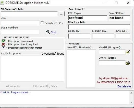Open the Donate me link
The height and width of the screenshot is (108, 134).
[x=124, y=86]
